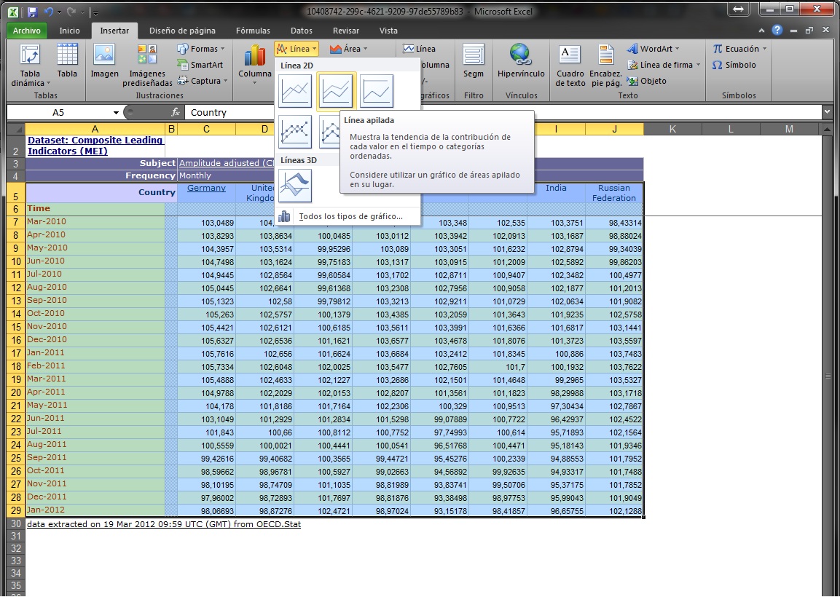Click the OECD.Stat data extracted link
This screenshot has height=597, width=840.
164,523
